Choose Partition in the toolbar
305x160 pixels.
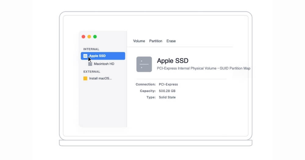click(x=156, y=41)
